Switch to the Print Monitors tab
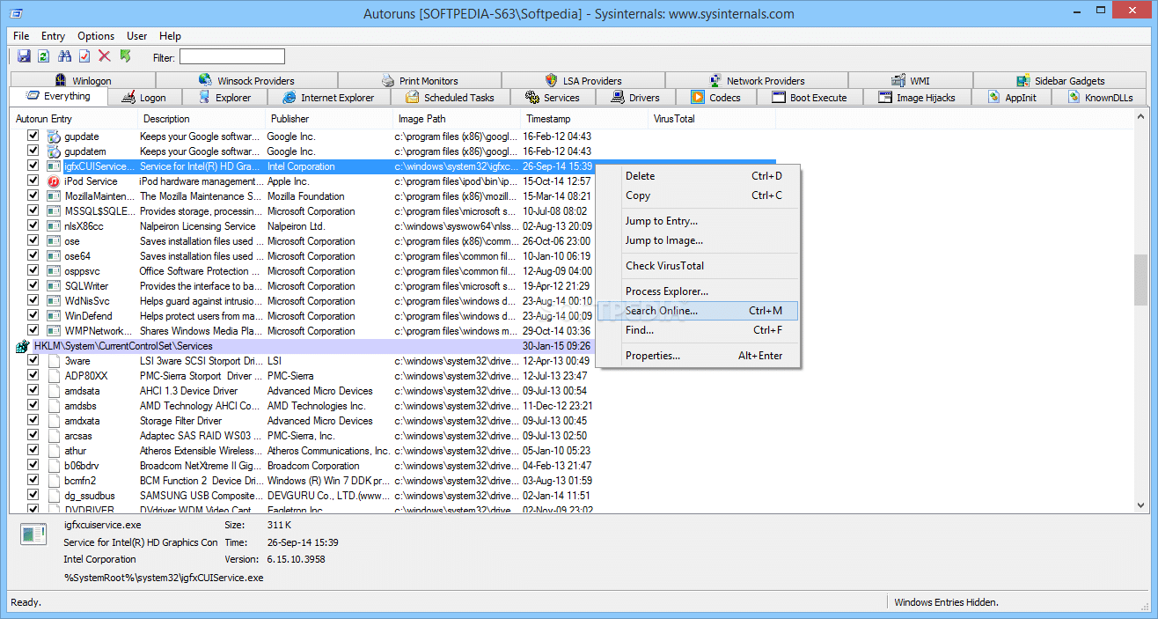 tap(420, 80)
